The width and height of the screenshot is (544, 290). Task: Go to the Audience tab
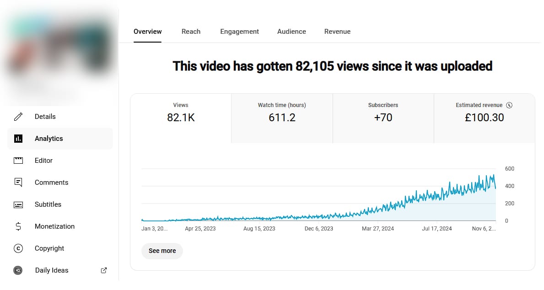[291, 32]
